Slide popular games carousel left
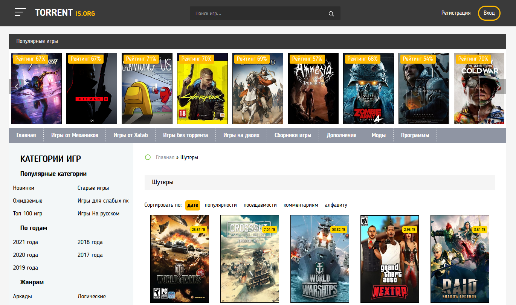 [x=17, y=86]
